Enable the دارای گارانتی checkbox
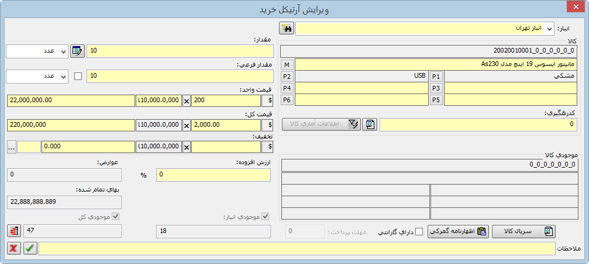The image size is (589, 264). point(419,232)
